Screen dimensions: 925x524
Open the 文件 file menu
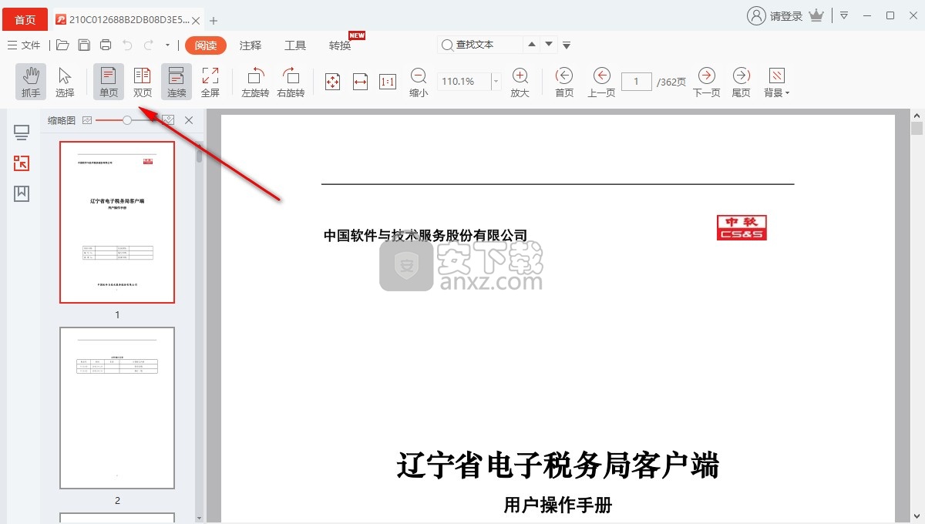pos(24,45)
